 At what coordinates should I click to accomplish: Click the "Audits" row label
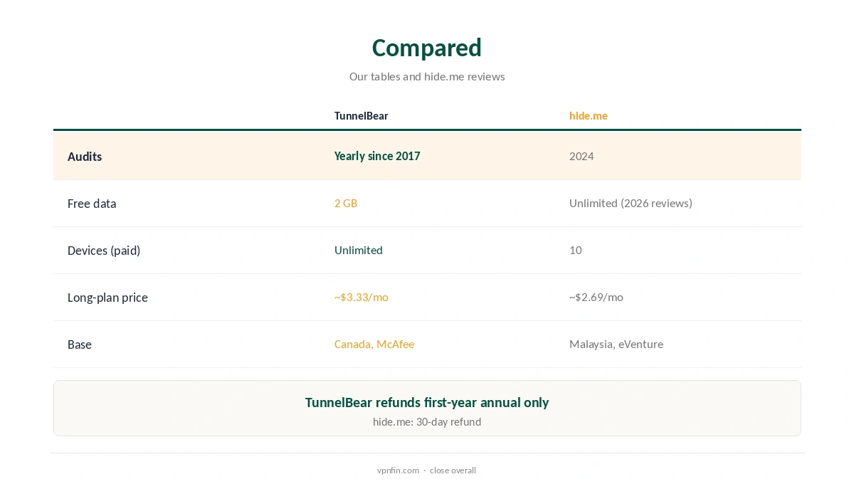pyautogui.click(x=85, y=157)
